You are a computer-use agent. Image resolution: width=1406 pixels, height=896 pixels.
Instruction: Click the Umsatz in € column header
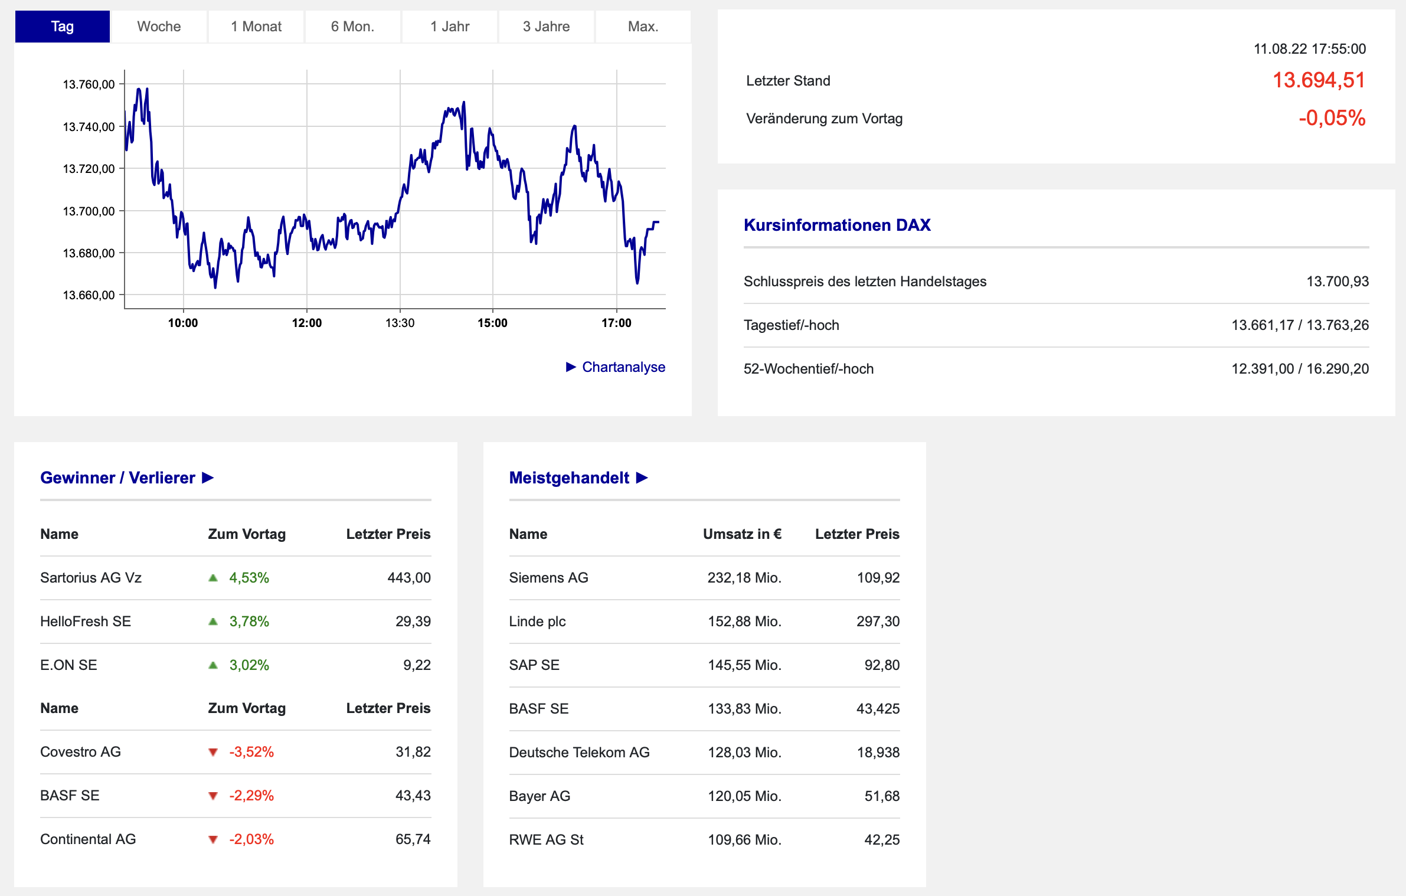(742, 534)
